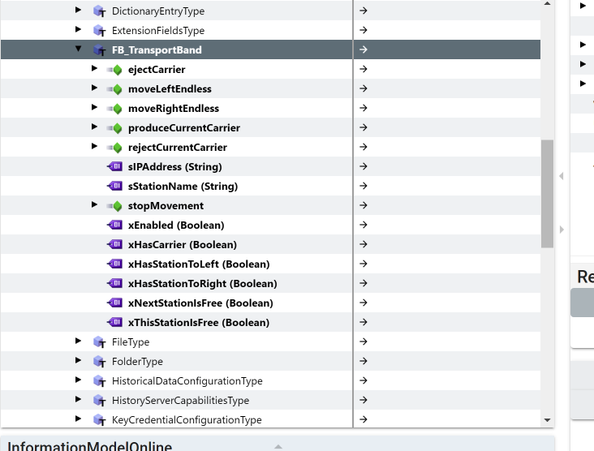
Task: Click the arrow next to HistoricalDataConfigurationType
Action: coord(364,381)
